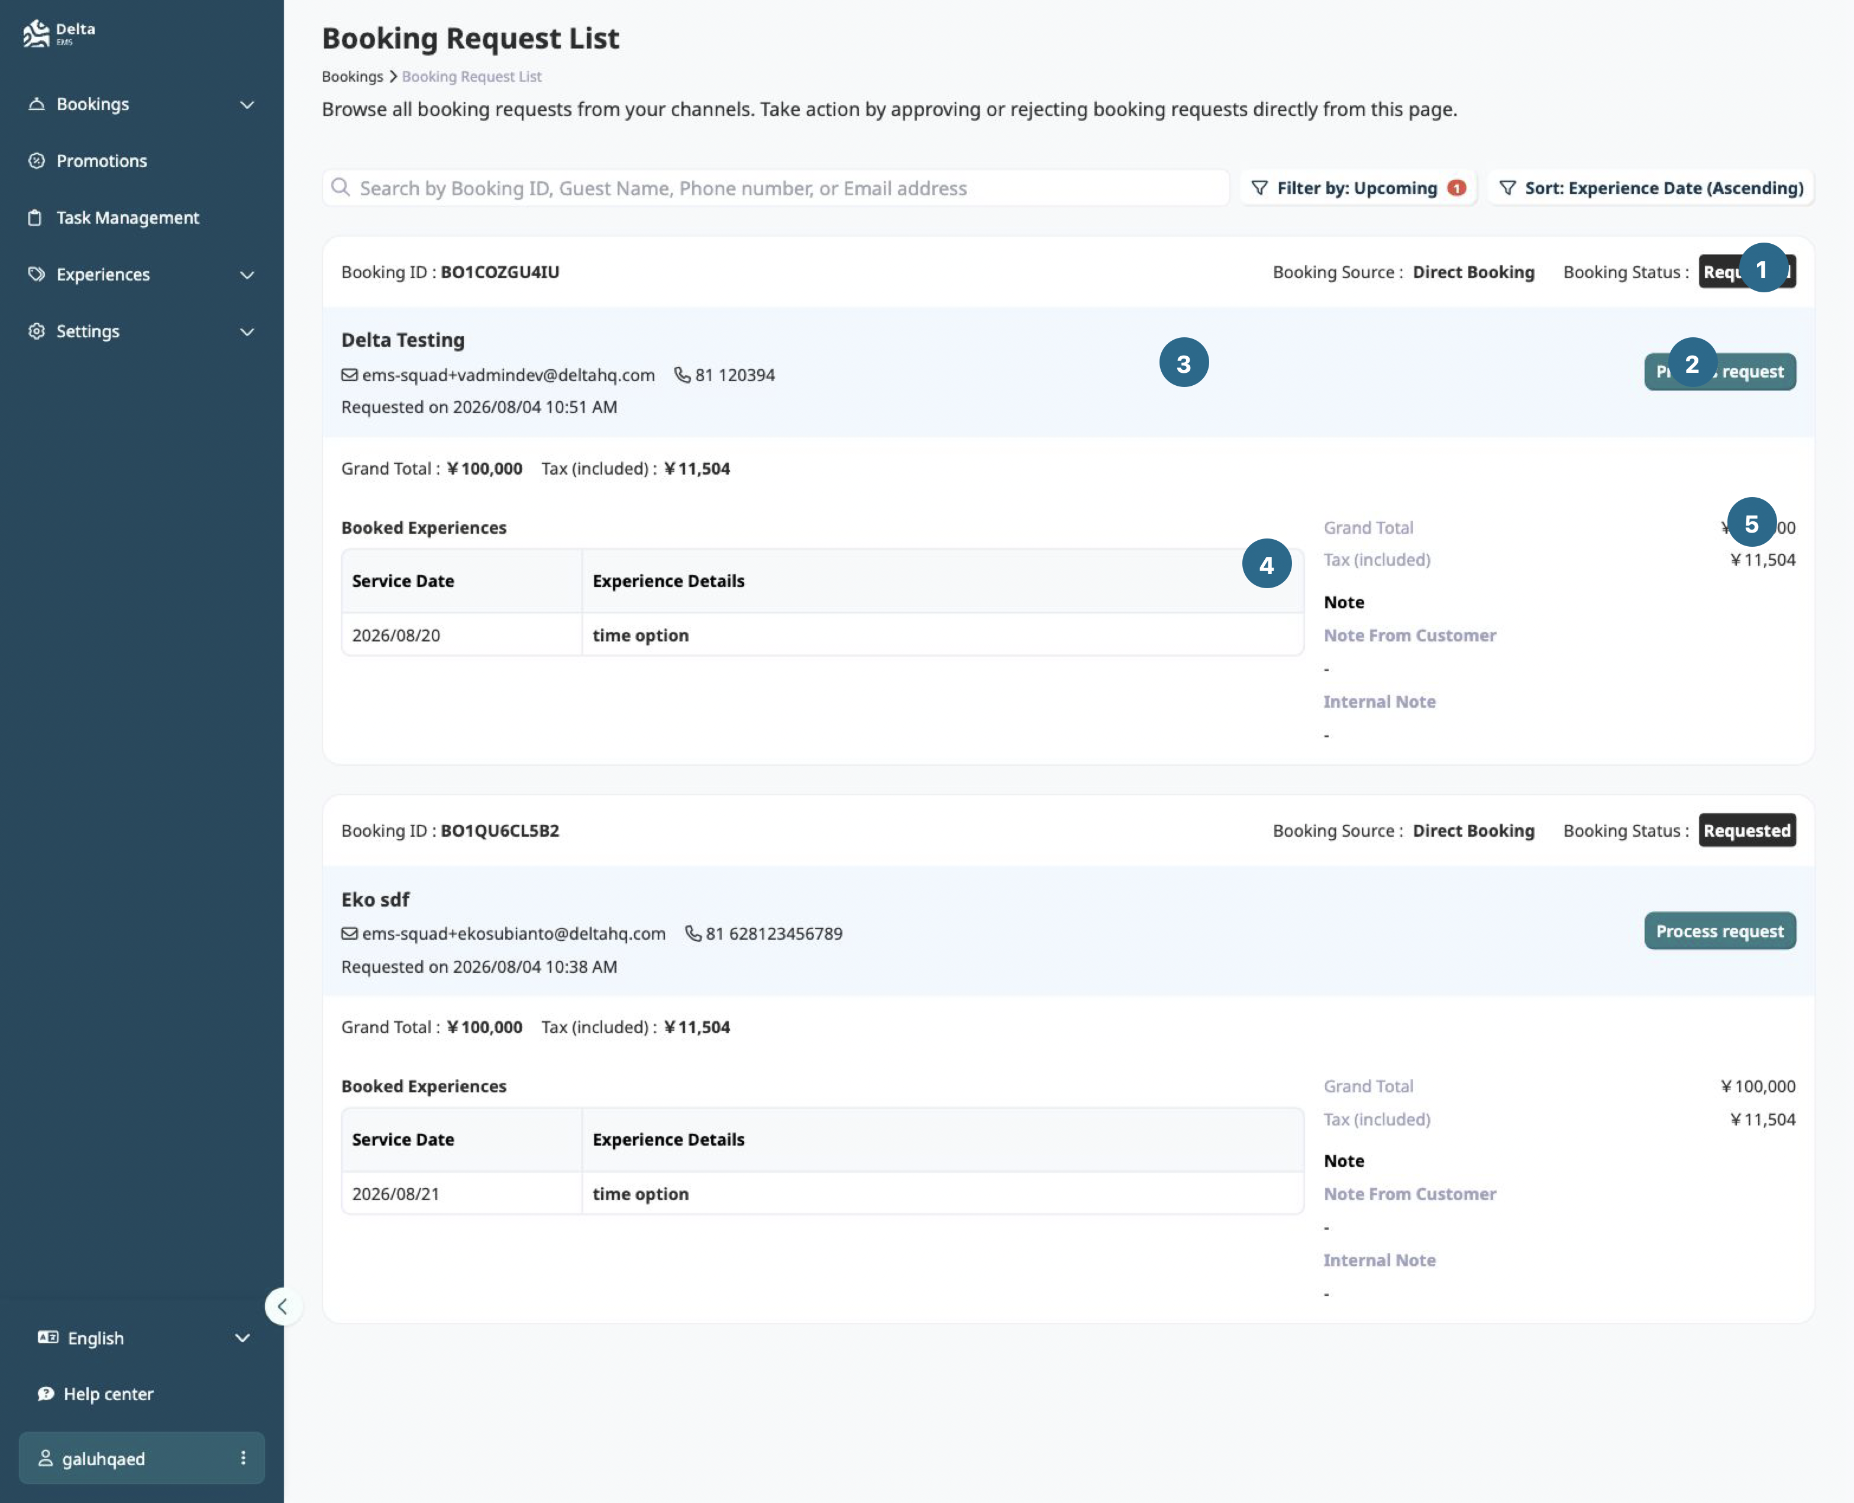The image size is (1854, 1503).
Task: Click the Delta EMS logo
Action: click(x=58, y=33)
